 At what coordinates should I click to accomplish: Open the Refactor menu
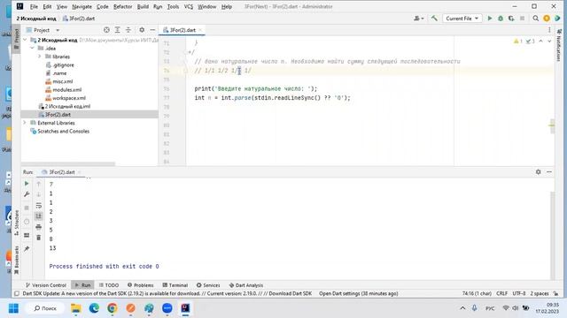click(122, 6)
